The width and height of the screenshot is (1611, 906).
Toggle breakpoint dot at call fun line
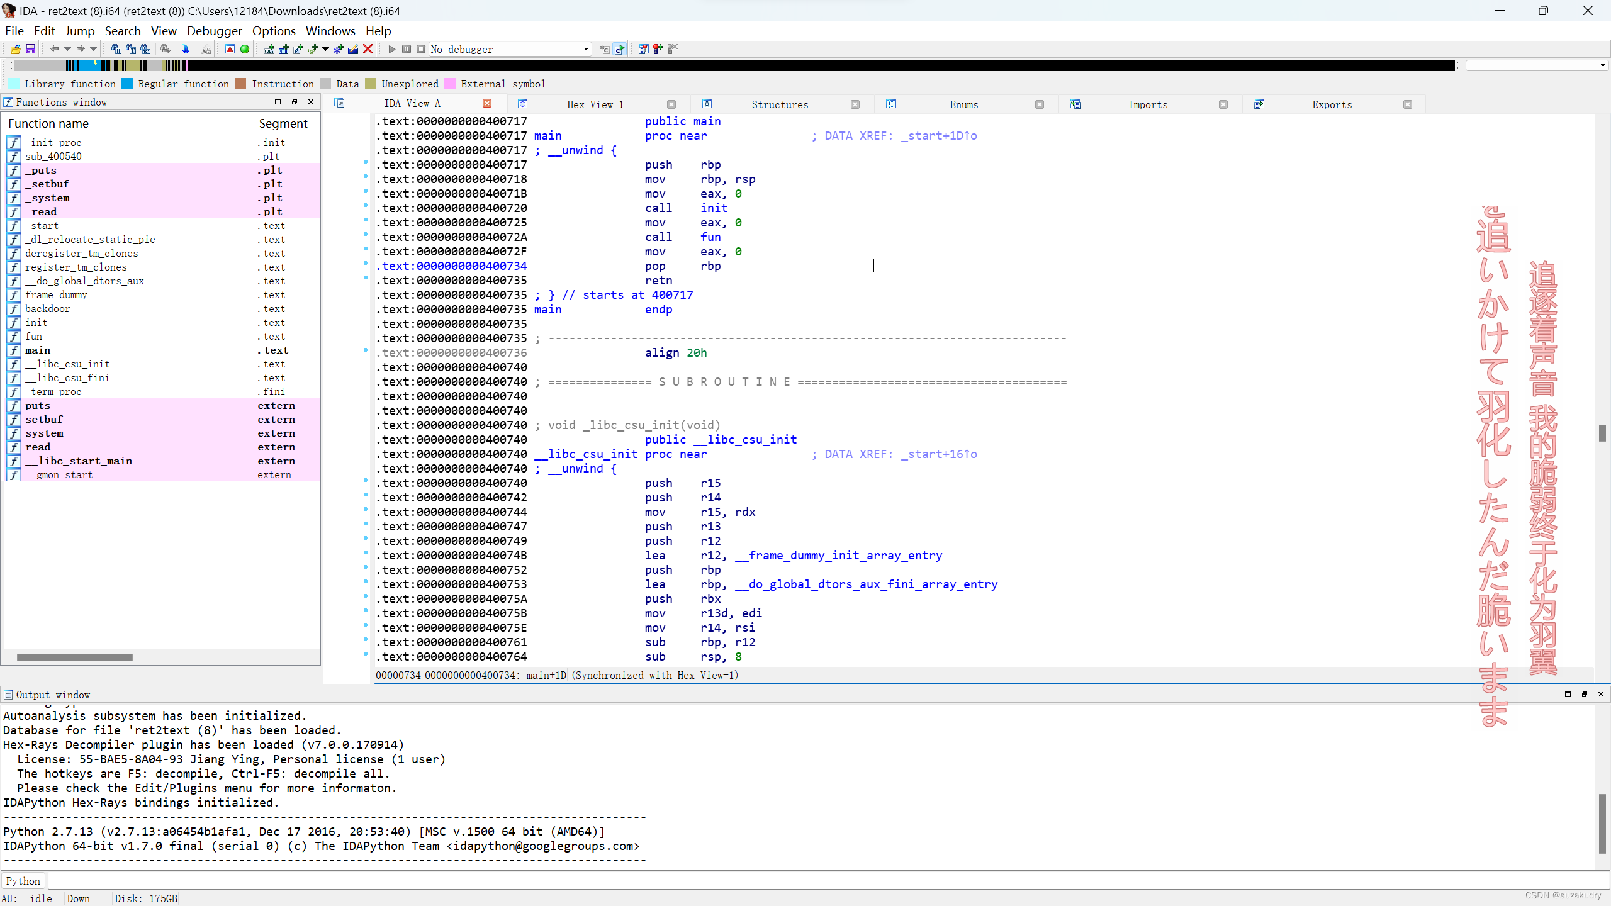click(x=366, y=235)
